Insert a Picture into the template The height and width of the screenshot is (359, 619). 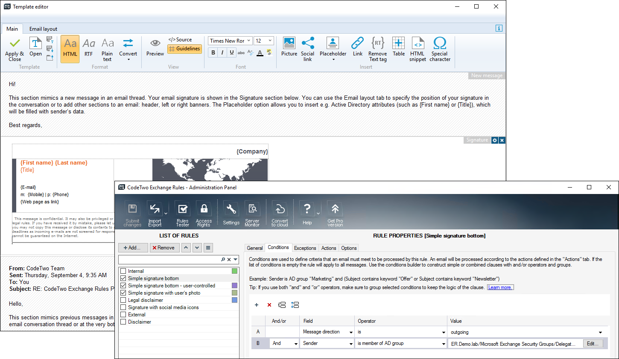289,46
